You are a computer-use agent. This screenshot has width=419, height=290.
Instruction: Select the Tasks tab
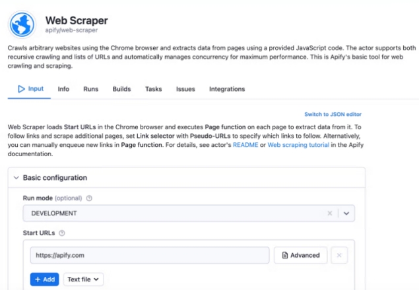153,89
